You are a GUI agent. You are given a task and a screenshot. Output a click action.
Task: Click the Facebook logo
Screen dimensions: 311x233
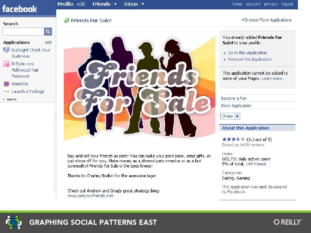(x=19, y=9)
